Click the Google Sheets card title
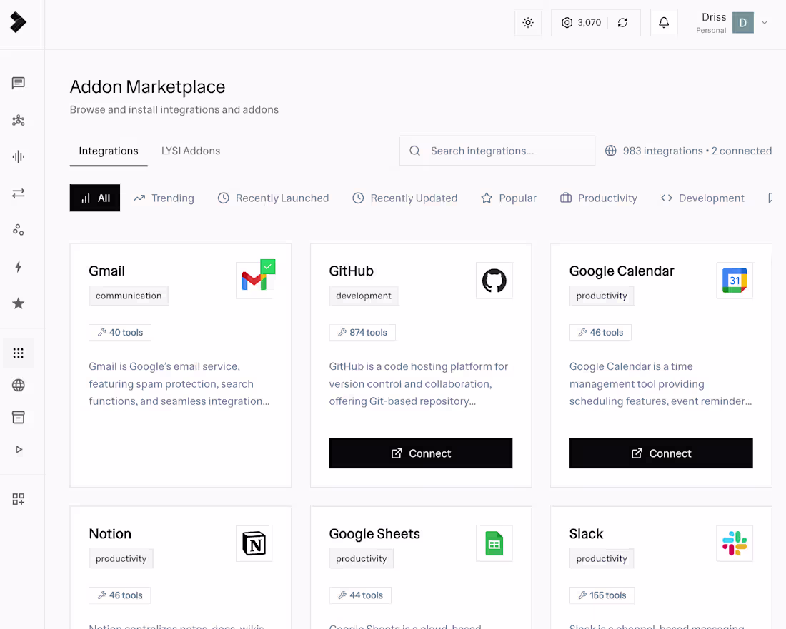 point(374,534)
